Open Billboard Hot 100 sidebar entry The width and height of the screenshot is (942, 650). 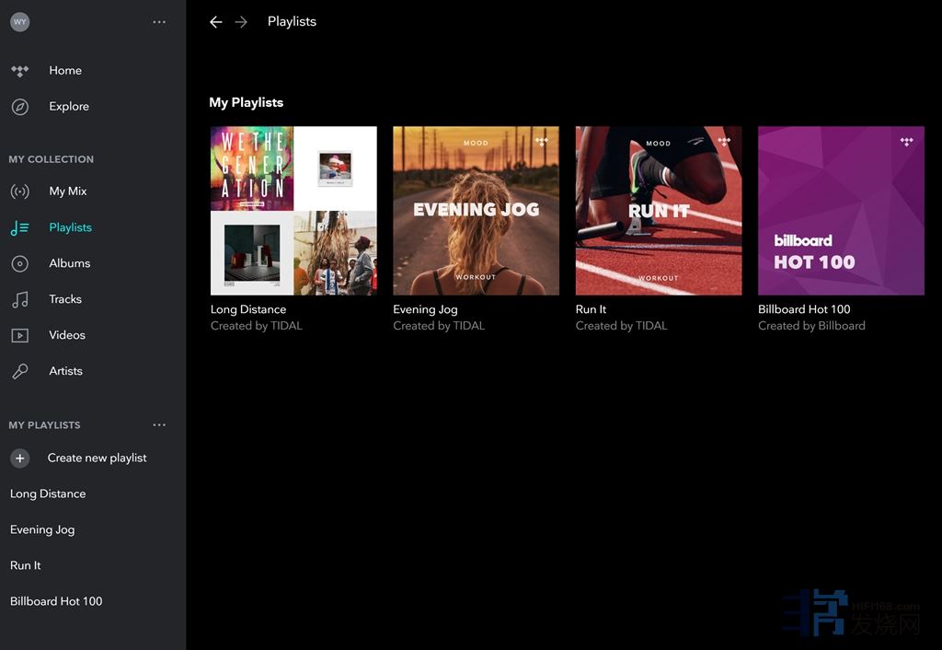(x=56, y=602)
